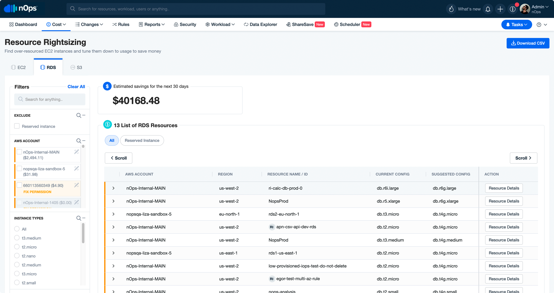
Task: Expand the NopsProd resource row
Action: pyautogui.click(x=113, y=201)
